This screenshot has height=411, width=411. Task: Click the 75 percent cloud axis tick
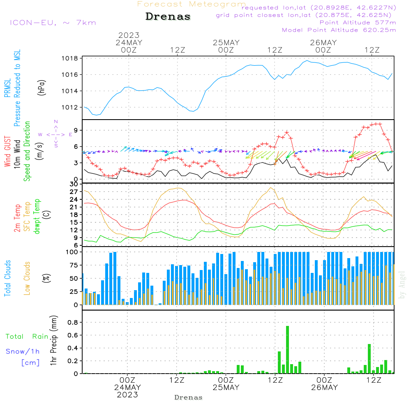pos(74,265)
